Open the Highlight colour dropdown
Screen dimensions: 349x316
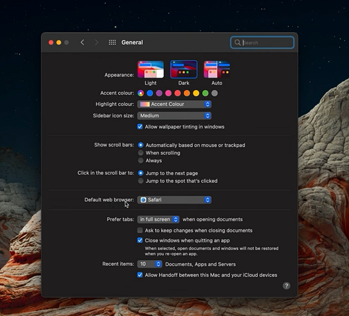point(175,105)
